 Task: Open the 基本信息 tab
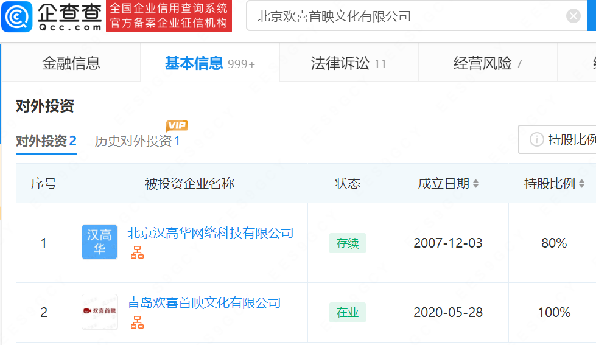(x=210, y=63)
